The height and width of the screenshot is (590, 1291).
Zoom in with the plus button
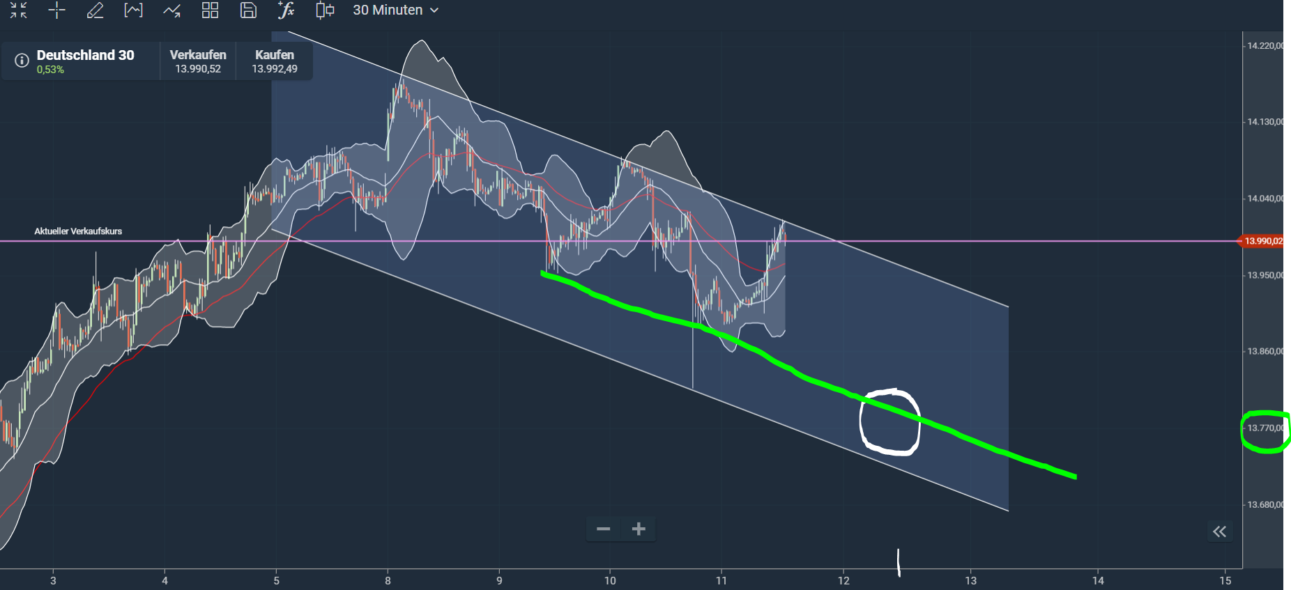639,529
